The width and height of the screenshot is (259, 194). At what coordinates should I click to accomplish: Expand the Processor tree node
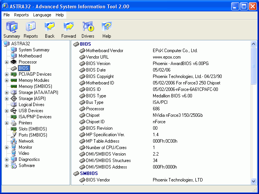(x=6, y=62)
